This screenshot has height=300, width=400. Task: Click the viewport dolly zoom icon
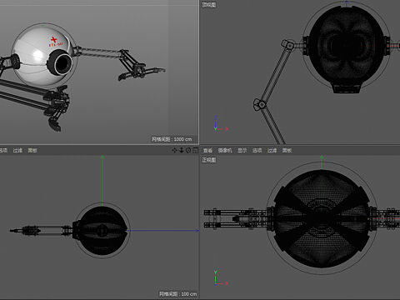click(x=182, y=150)
